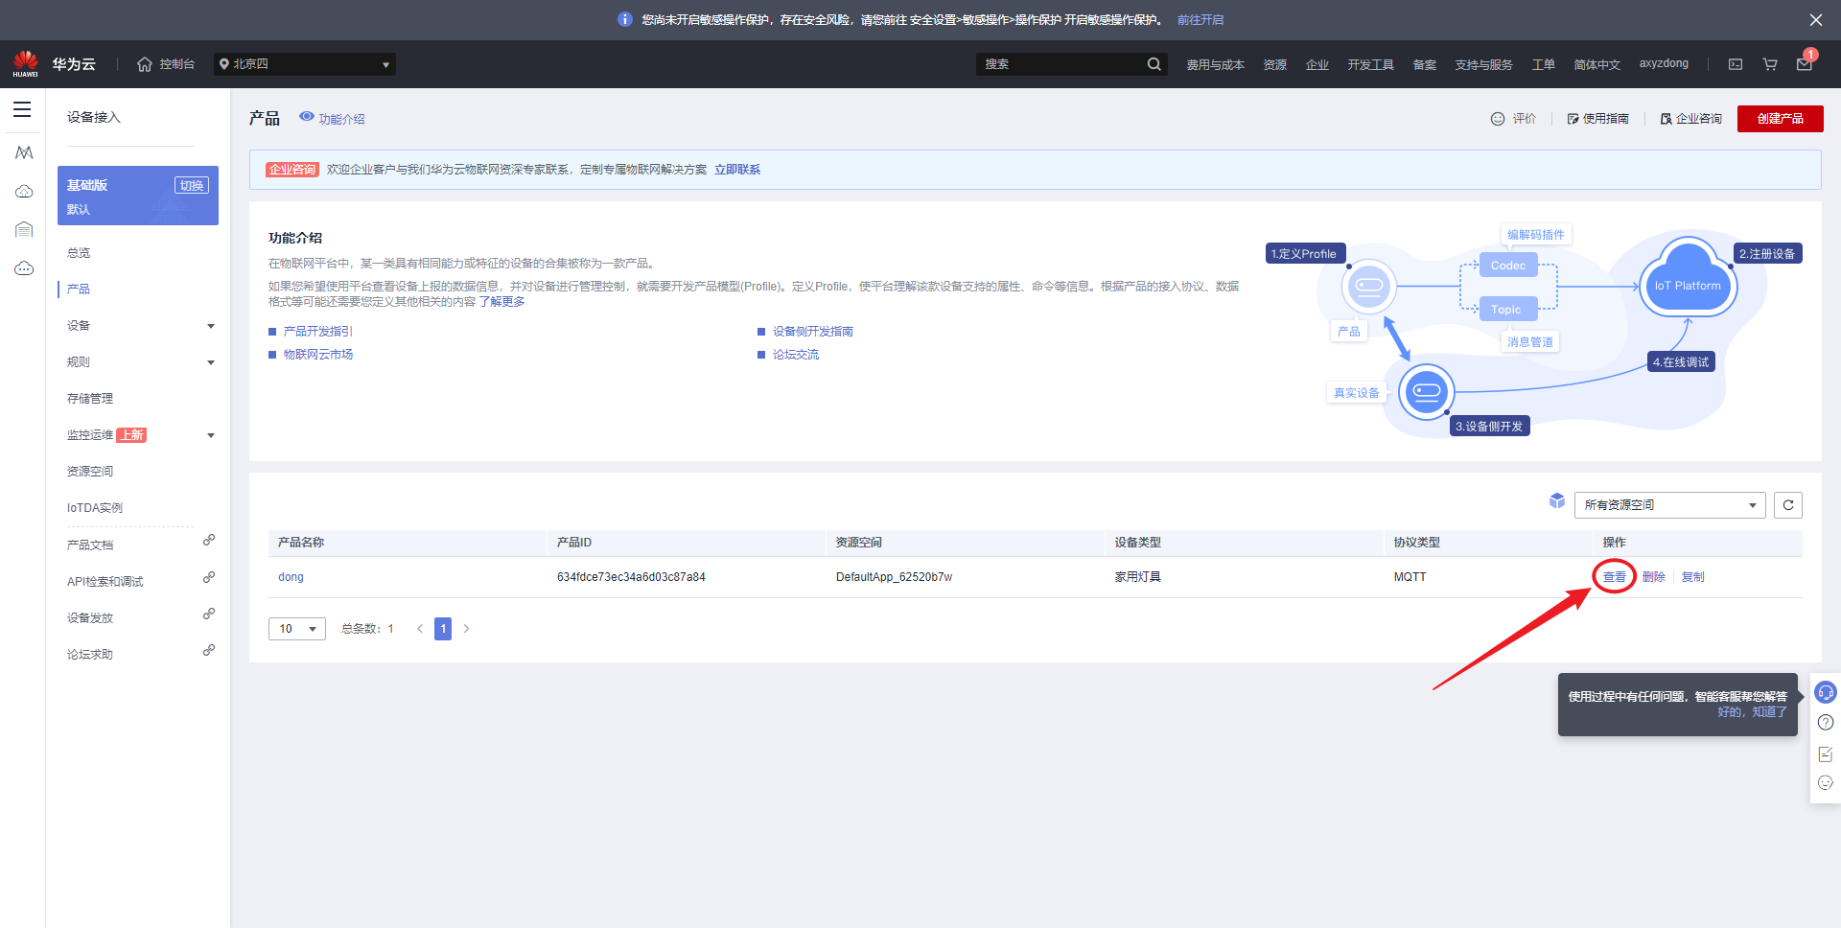Select 产品 in the sidebar
The height and width of the screenshot is (928, 1841).
point(79,290)
